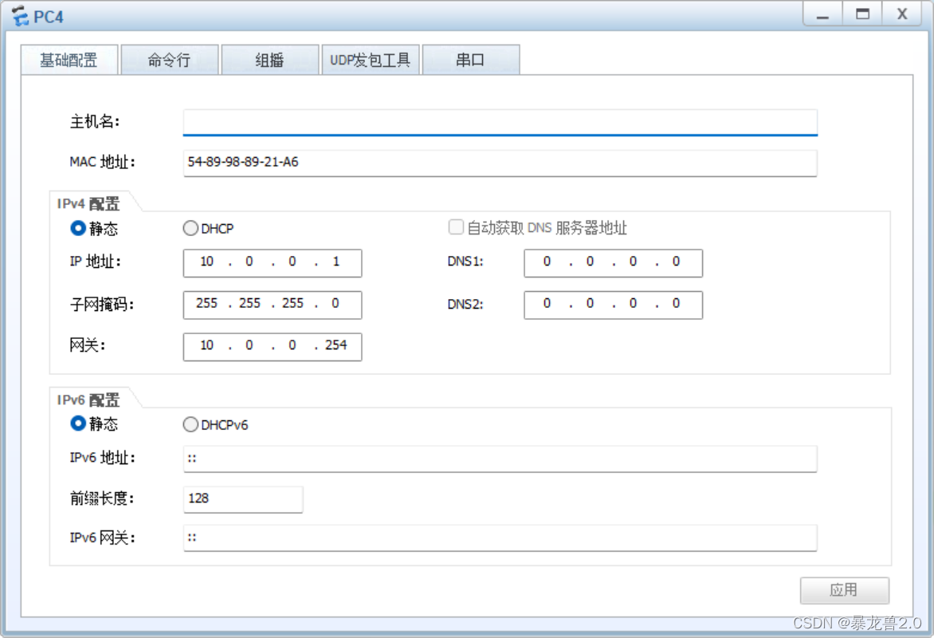
Task: Click the IPv6 地址 input field
Action: coord(500,459)
